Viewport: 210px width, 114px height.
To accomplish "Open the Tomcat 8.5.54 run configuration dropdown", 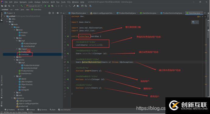I will coord(34,6).
